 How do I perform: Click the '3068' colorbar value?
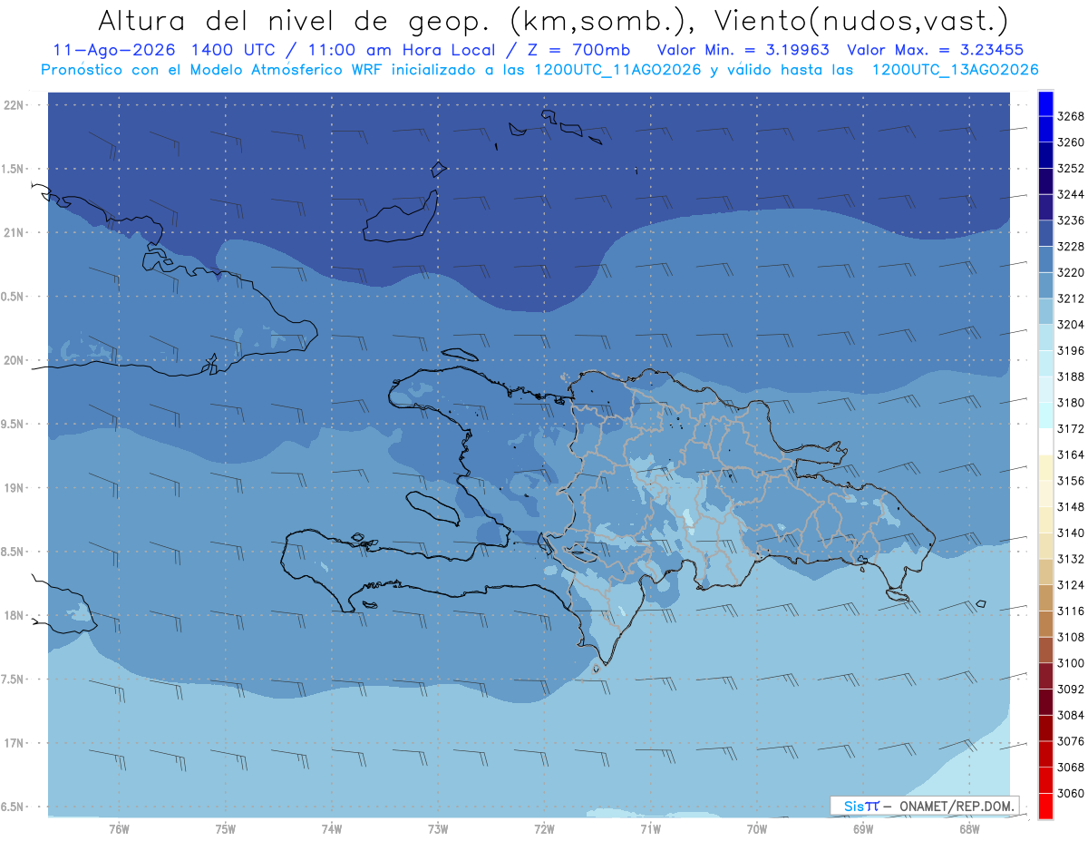(1071, 768)
